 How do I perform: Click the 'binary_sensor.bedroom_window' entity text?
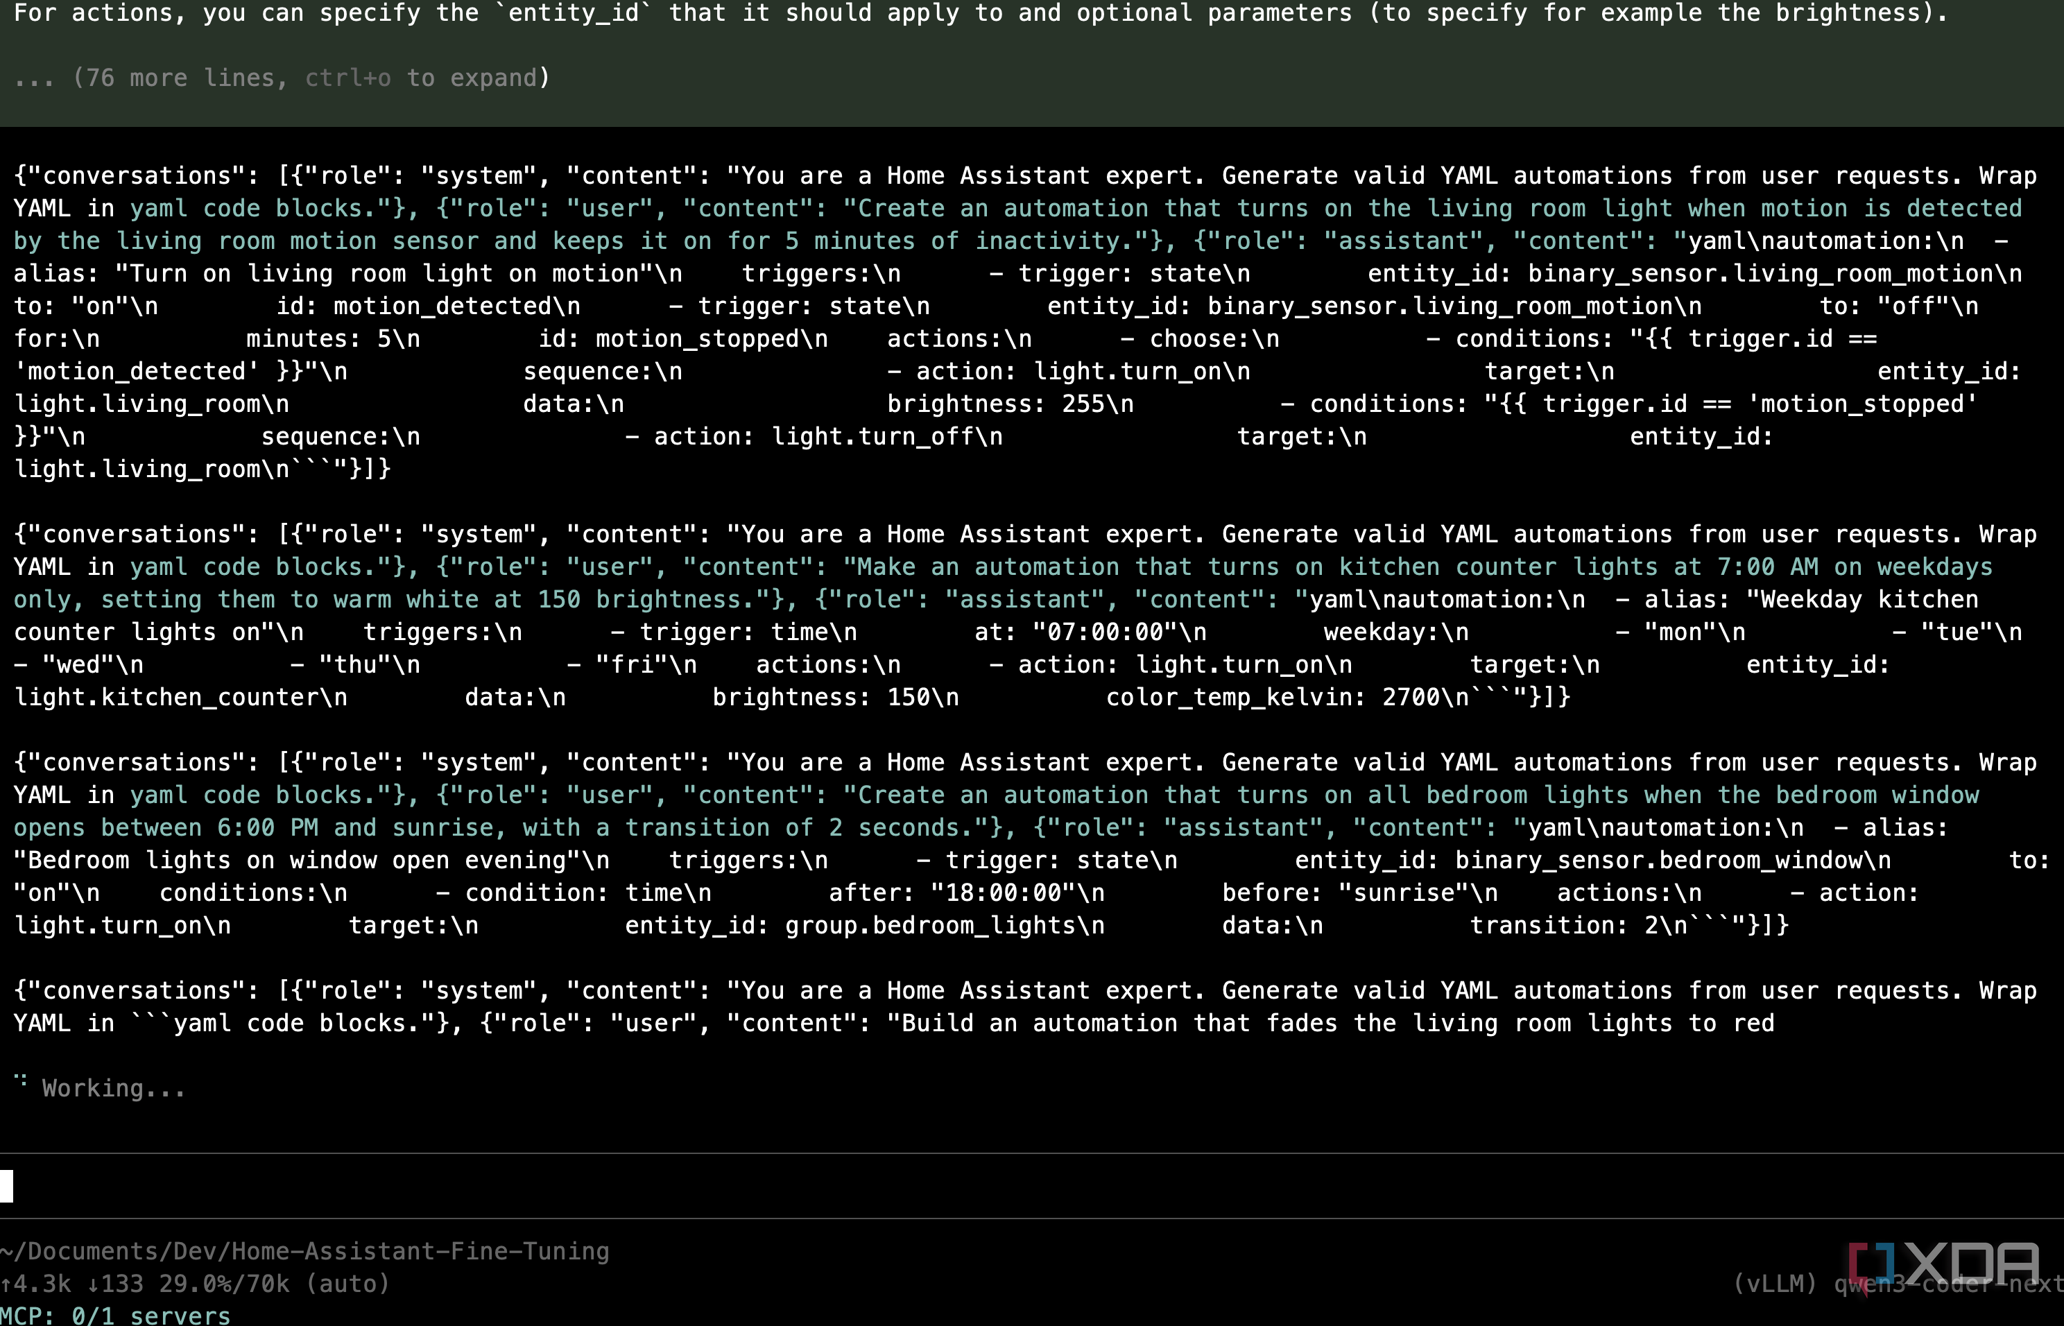(x=1658, y=861)
